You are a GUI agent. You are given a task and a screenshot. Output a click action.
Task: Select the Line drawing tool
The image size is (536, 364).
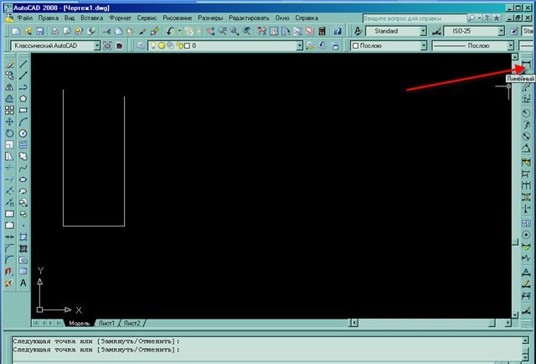tap(23, 63)
